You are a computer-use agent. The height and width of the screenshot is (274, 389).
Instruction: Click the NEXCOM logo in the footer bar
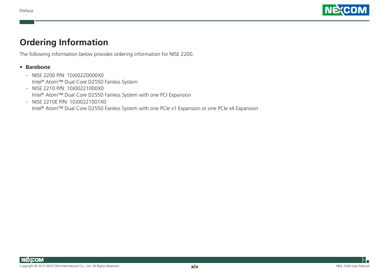click(33, 260)
